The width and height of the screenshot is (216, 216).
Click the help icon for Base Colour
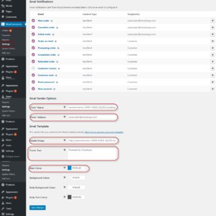pyautogui.click(x=64, y=167)
